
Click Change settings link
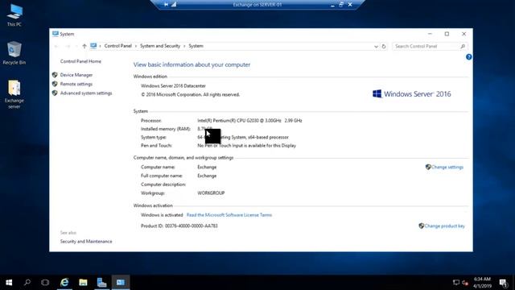[x=447, y=167]
